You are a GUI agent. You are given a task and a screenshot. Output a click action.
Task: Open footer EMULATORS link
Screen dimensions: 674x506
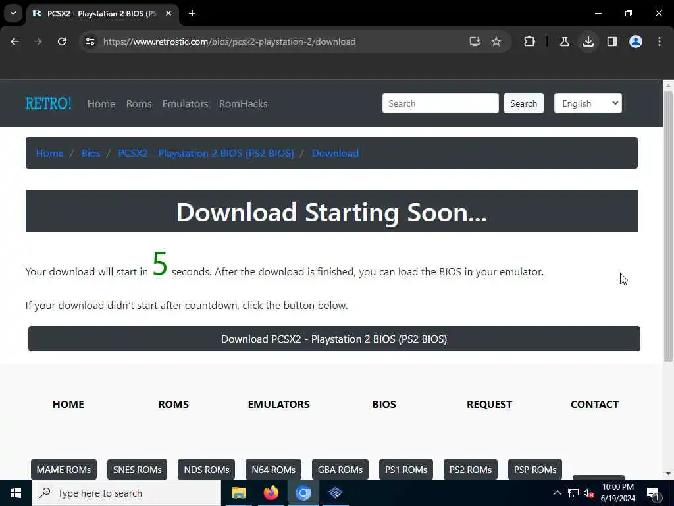click(279, 404)
